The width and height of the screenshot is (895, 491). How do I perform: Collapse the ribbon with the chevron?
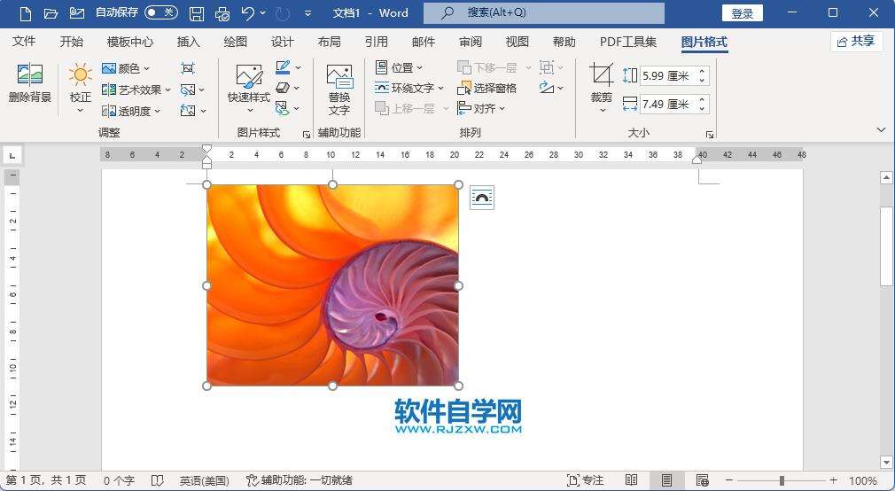[x=881, y=130]
